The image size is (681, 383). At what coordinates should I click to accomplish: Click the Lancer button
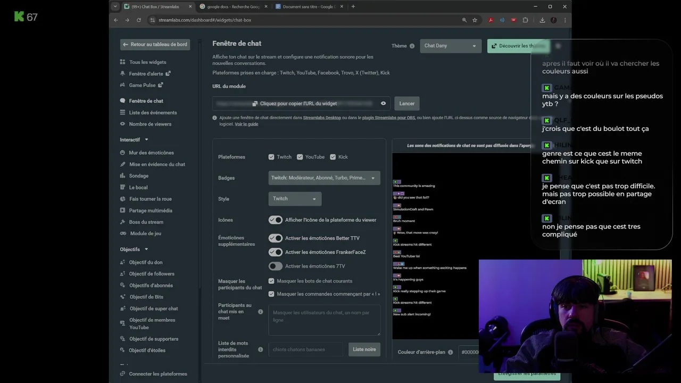coord(407,104)
